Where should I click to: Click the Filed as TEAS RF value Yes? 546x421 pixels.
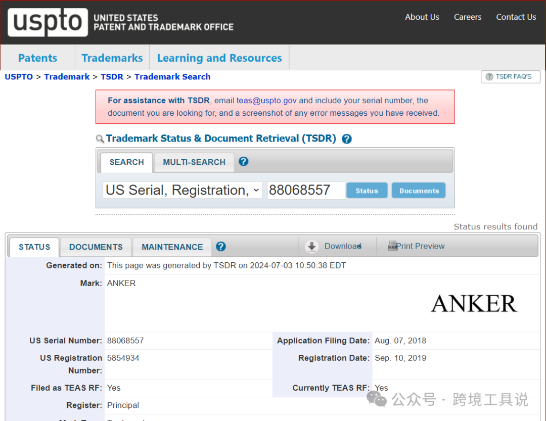(114, 388)
